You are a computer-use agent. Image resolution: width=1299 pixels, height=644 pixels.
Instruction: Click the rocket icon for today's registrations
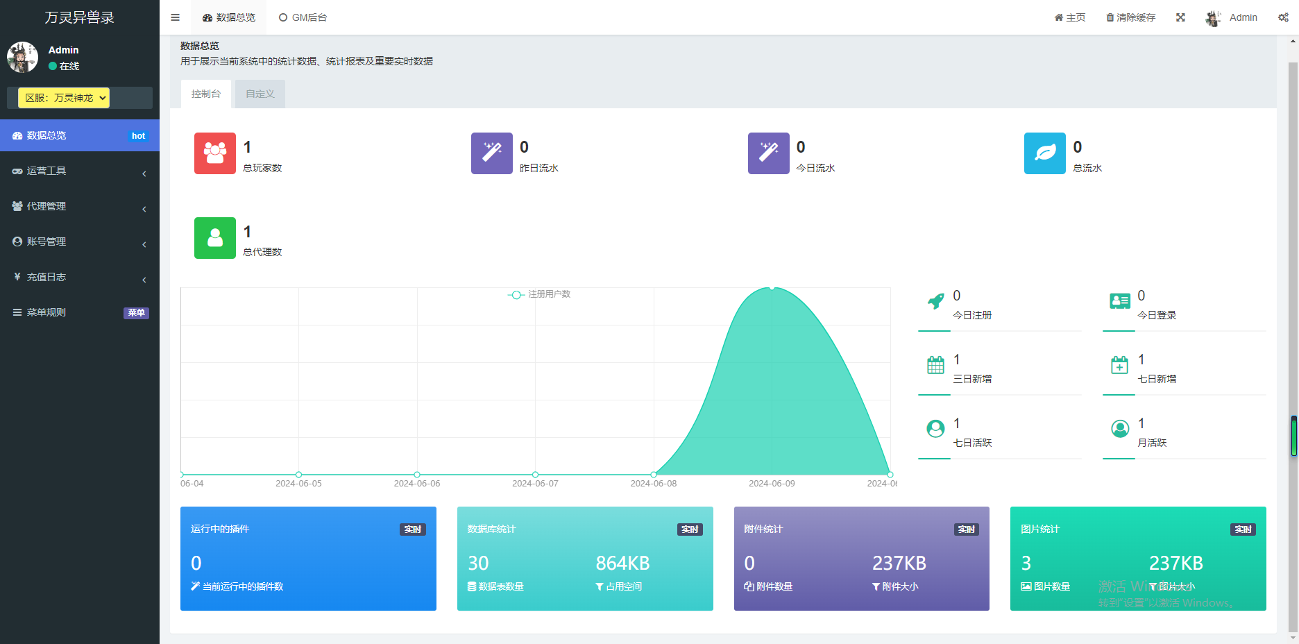[x=936, y=301]
